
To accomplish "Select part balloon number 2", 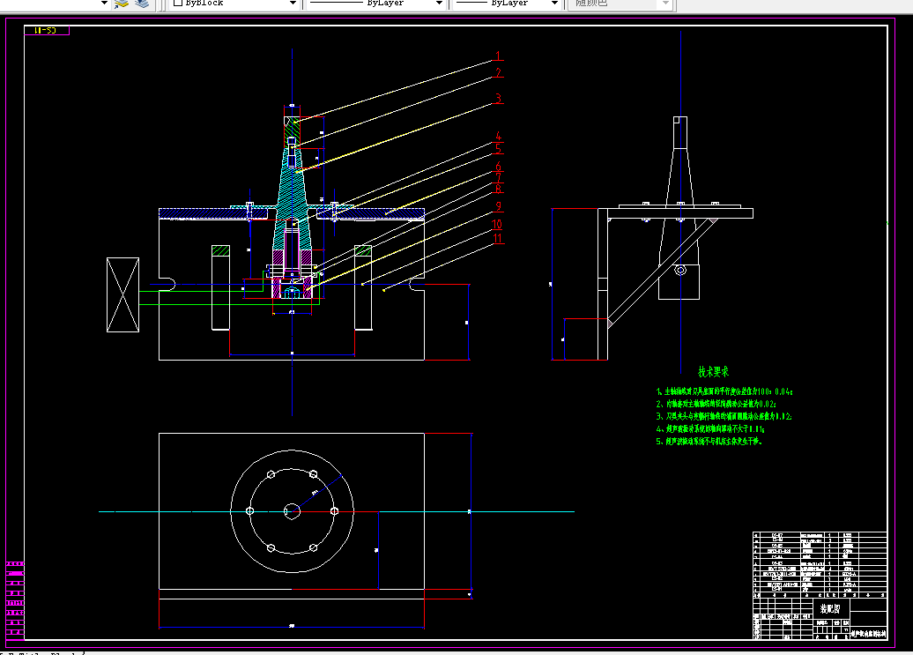I will [499, 73].
